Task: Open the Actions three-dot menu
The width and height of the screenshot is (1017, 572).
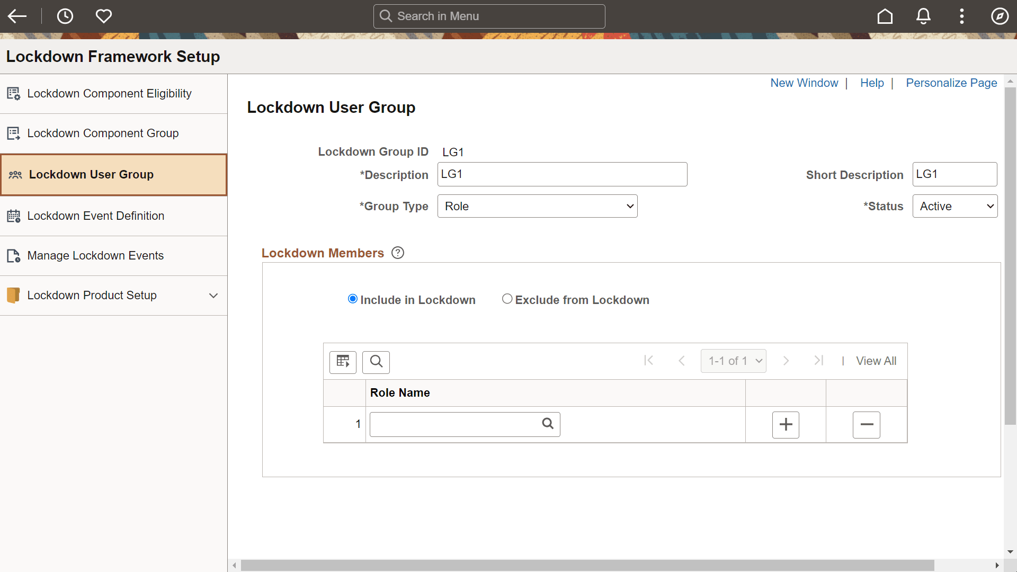Action: (962, 16)
